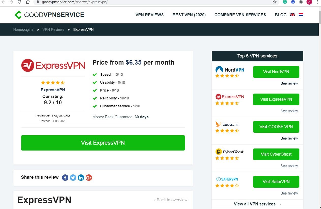
Task: Click large Visit ExpressVPN button
Action: [103, 143]
